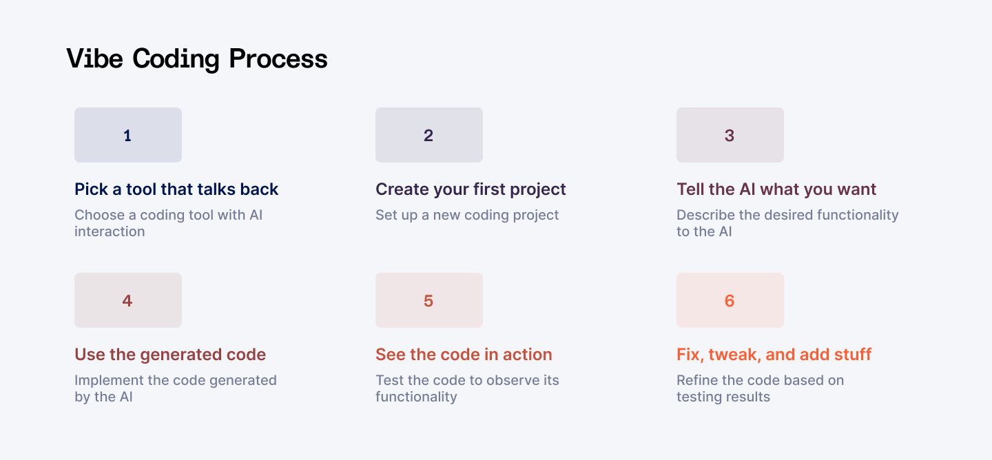Click the word 'Process' in the title

[x=278, y=59]
